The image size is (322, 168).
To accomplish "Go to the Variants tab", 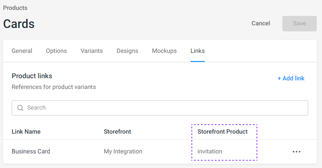I will [x=91, y=51].
